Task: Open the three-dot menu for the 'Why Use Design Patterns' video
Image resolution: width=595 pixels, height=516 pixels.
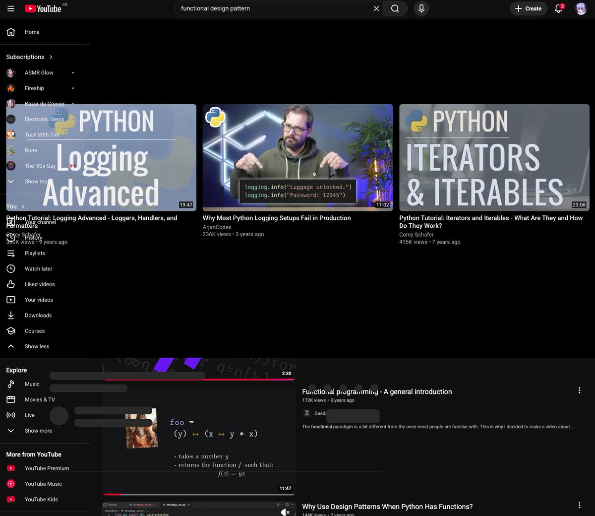Action: (579, 506)
